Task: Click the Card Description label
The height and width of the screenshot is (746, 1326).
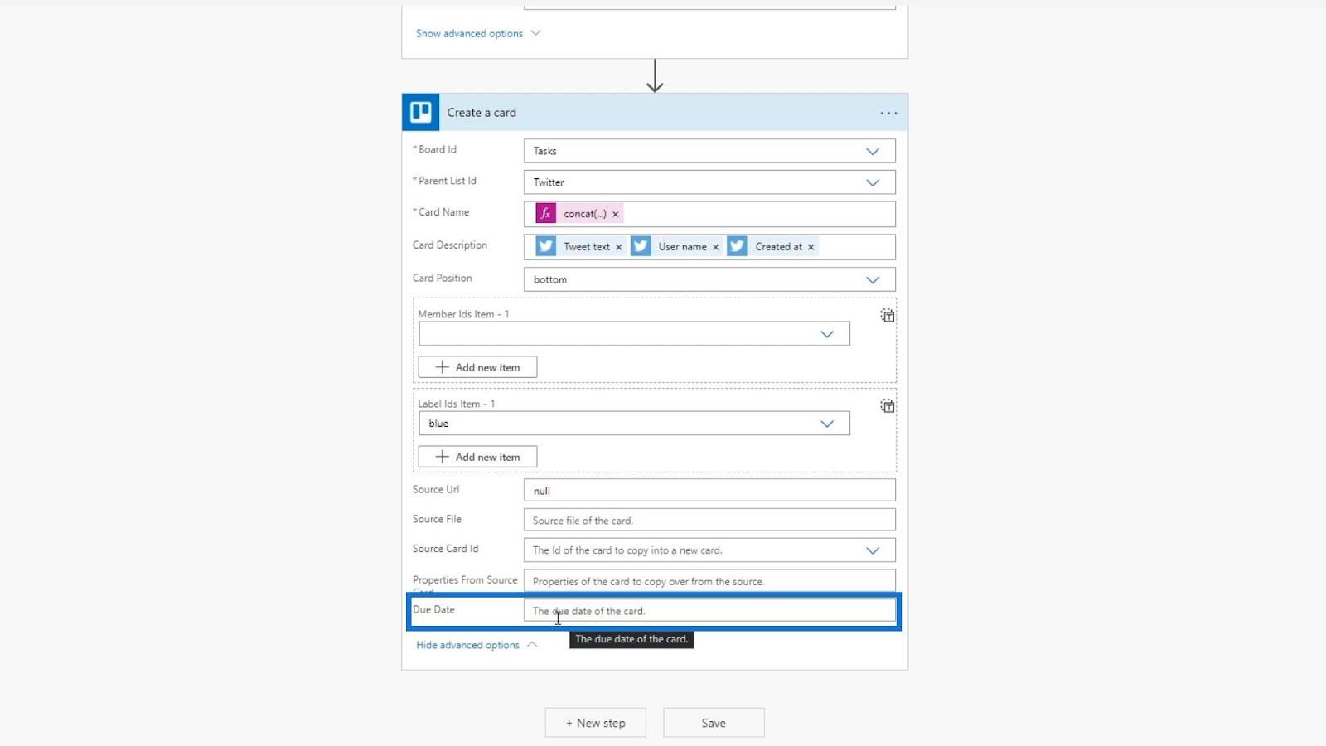Action: (x=450, y=245)
